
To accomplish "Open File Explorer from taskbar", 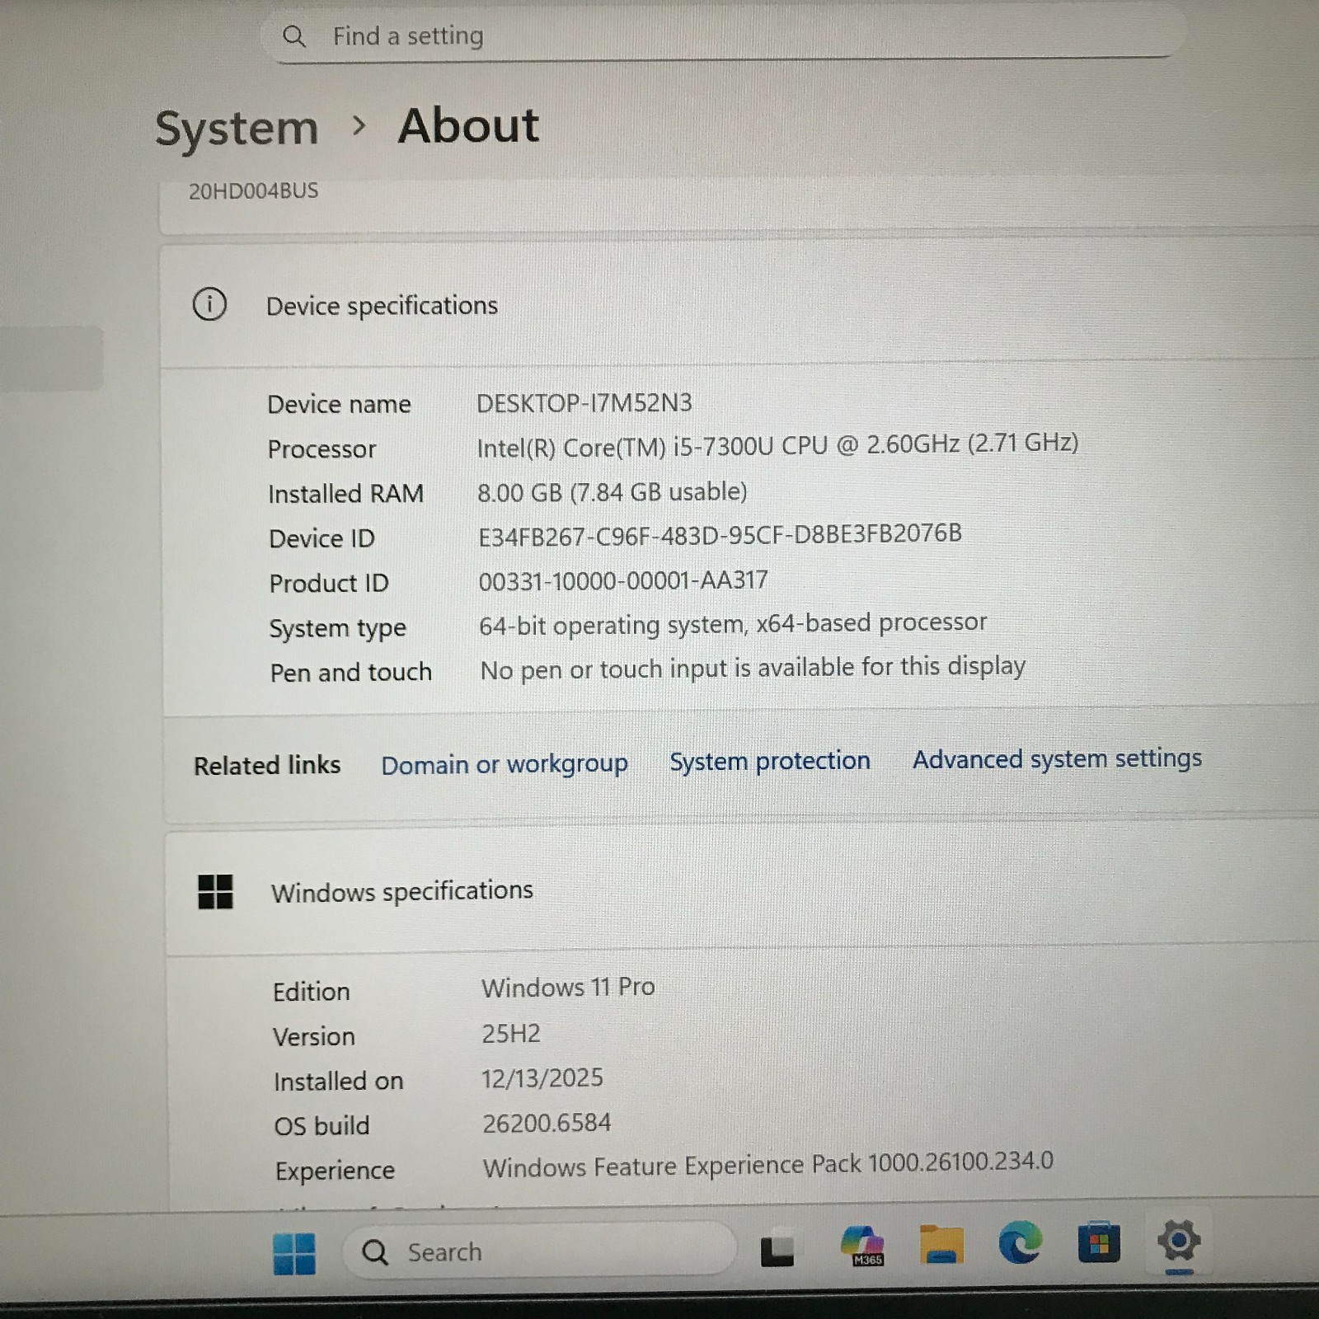I will tap(941, 1244).
